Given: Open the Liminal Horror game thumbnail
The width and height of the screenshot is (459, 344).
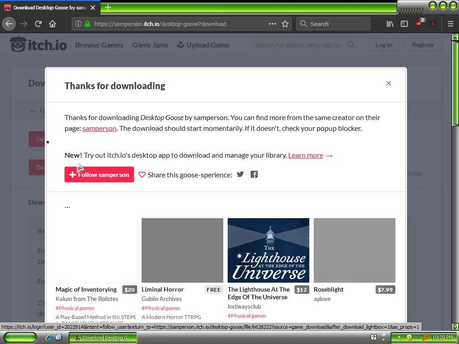Looking at the screenshot, I should point(182,250).
